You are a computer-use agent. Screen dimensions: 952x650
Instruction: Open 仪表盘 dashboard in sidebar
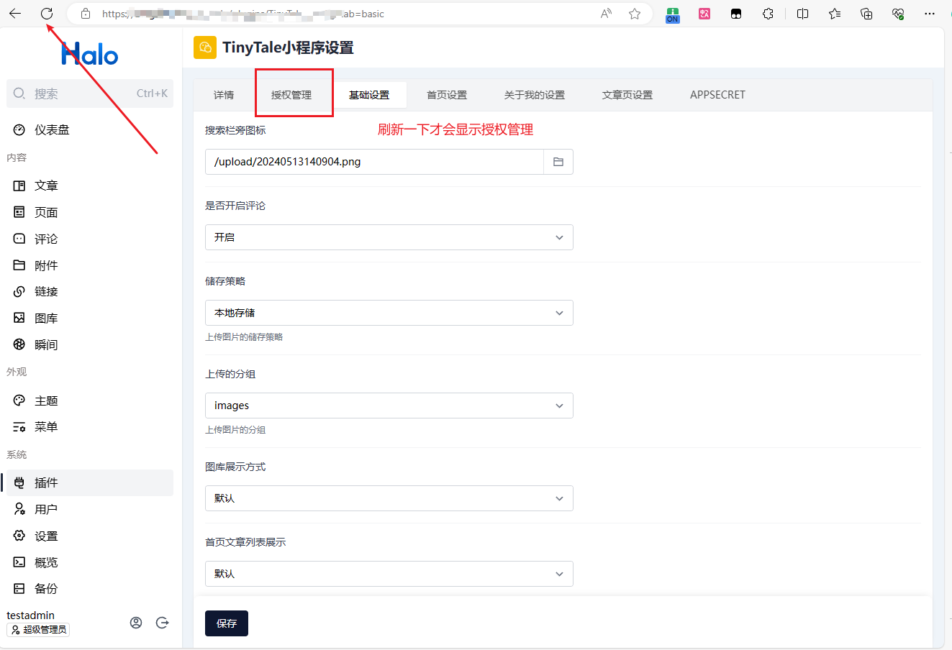click(90, 130)
